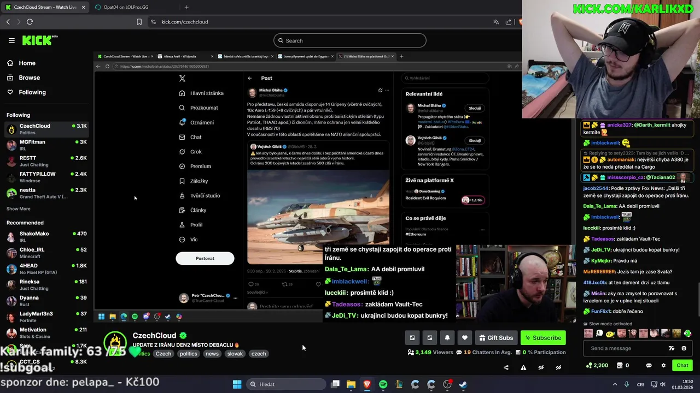The height and width of the screenshot is (393, 700).
Task: Click the share stream icon
Action: coord(506,367)
